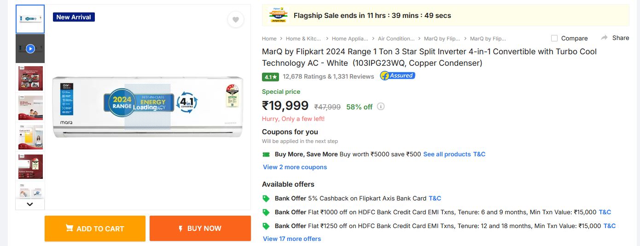Click the wishlist heart icon
The height and width of the screenshot is (246, 640).
click(235, 19)
